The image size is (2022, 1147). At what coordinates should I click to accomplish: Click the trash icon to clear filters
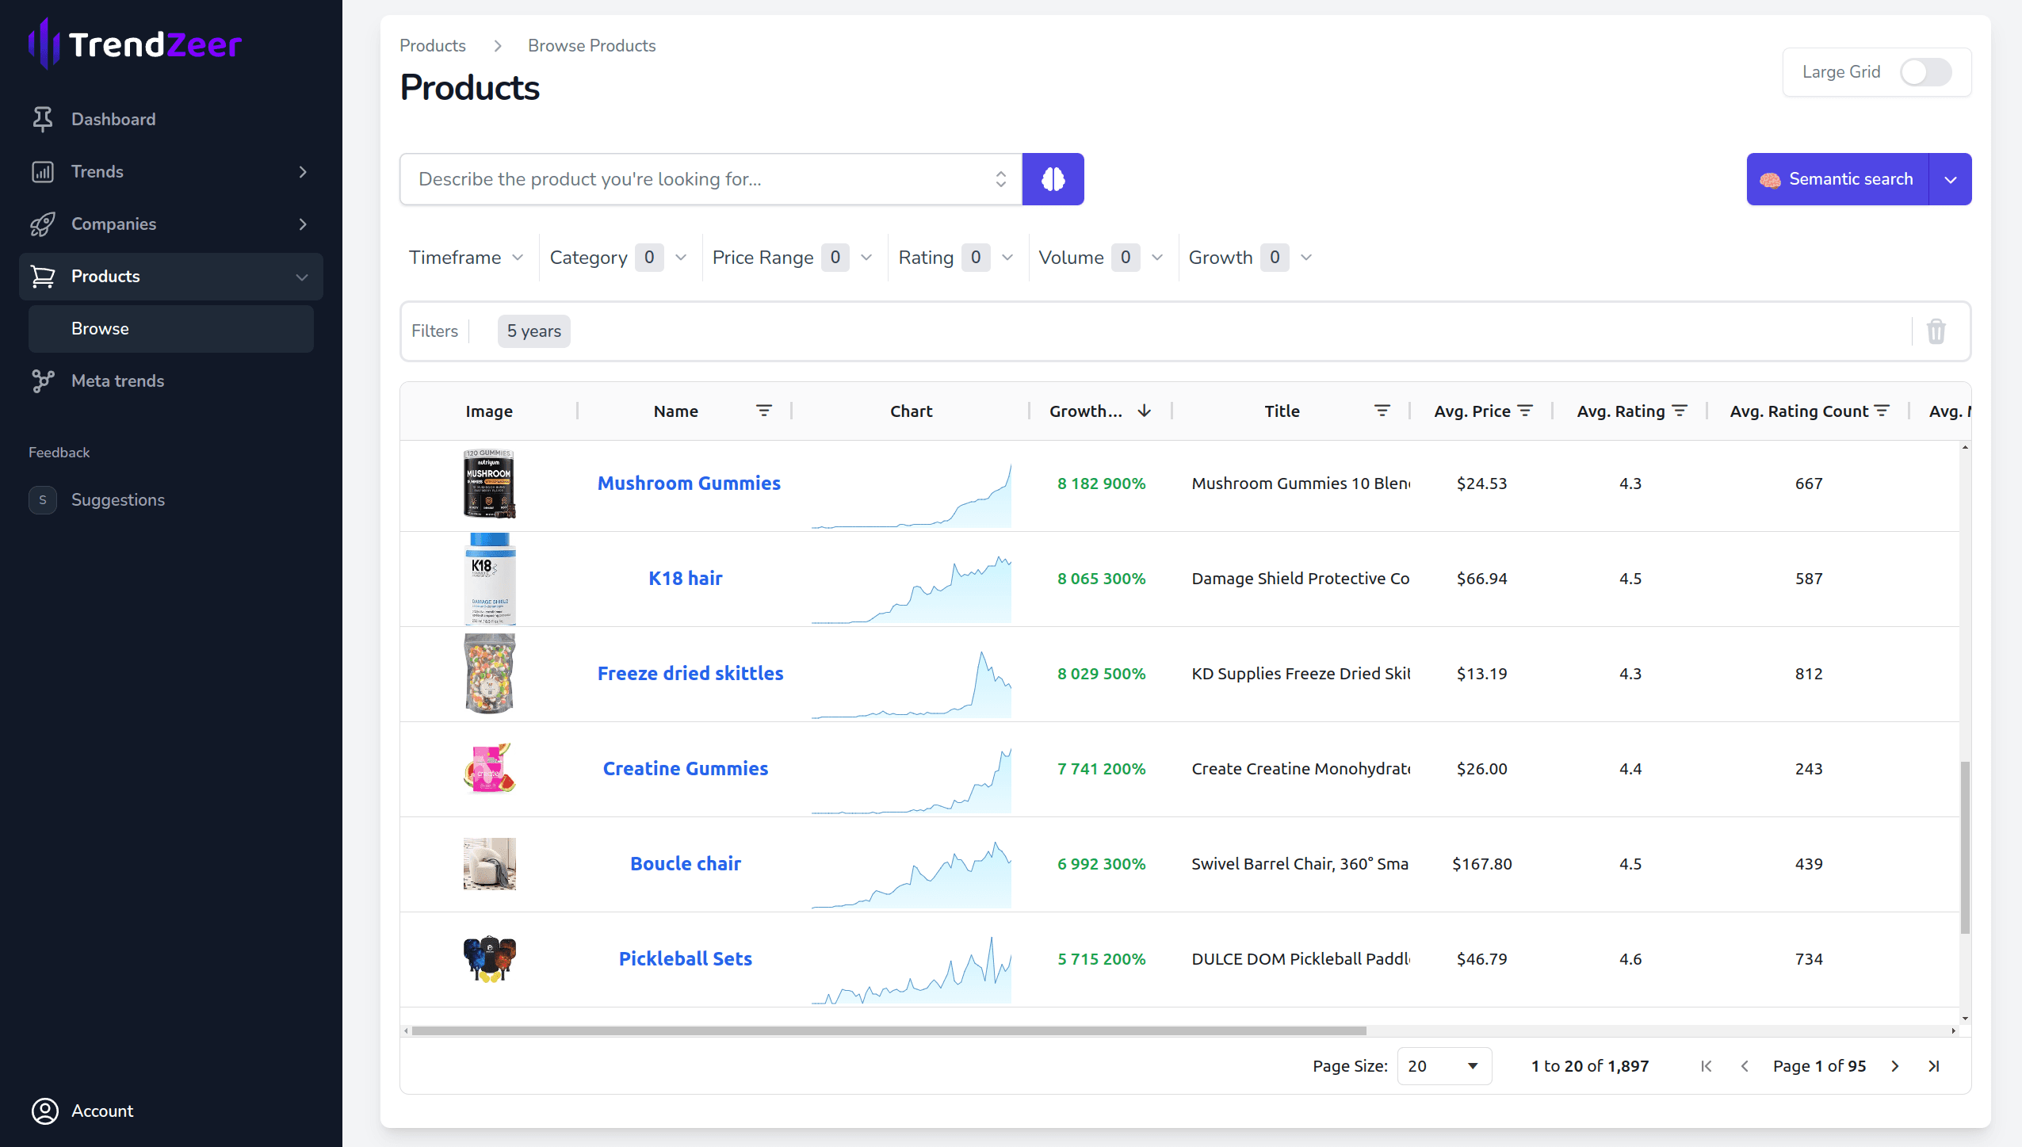coord(1936,331)
